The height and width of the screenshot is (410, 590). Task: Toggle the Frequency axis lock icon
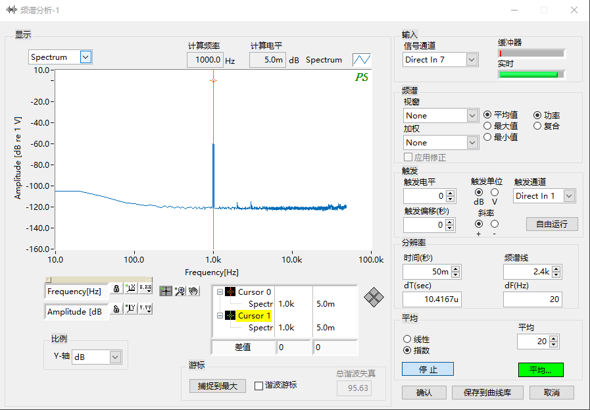[x=116, y=288]
